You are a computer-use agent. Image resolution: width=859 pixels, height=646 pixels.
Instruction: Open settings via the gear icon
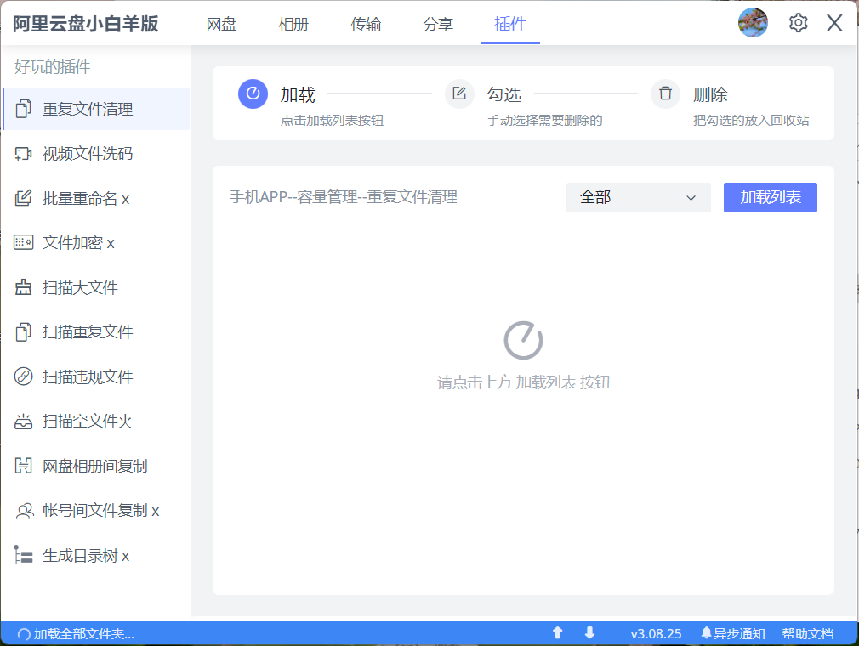pyautogui.click(x=799, y=23)
